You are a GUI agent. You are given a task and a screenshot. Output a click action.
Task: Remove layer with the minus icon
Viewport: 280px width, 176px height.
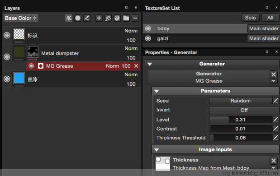pos(135,18)
